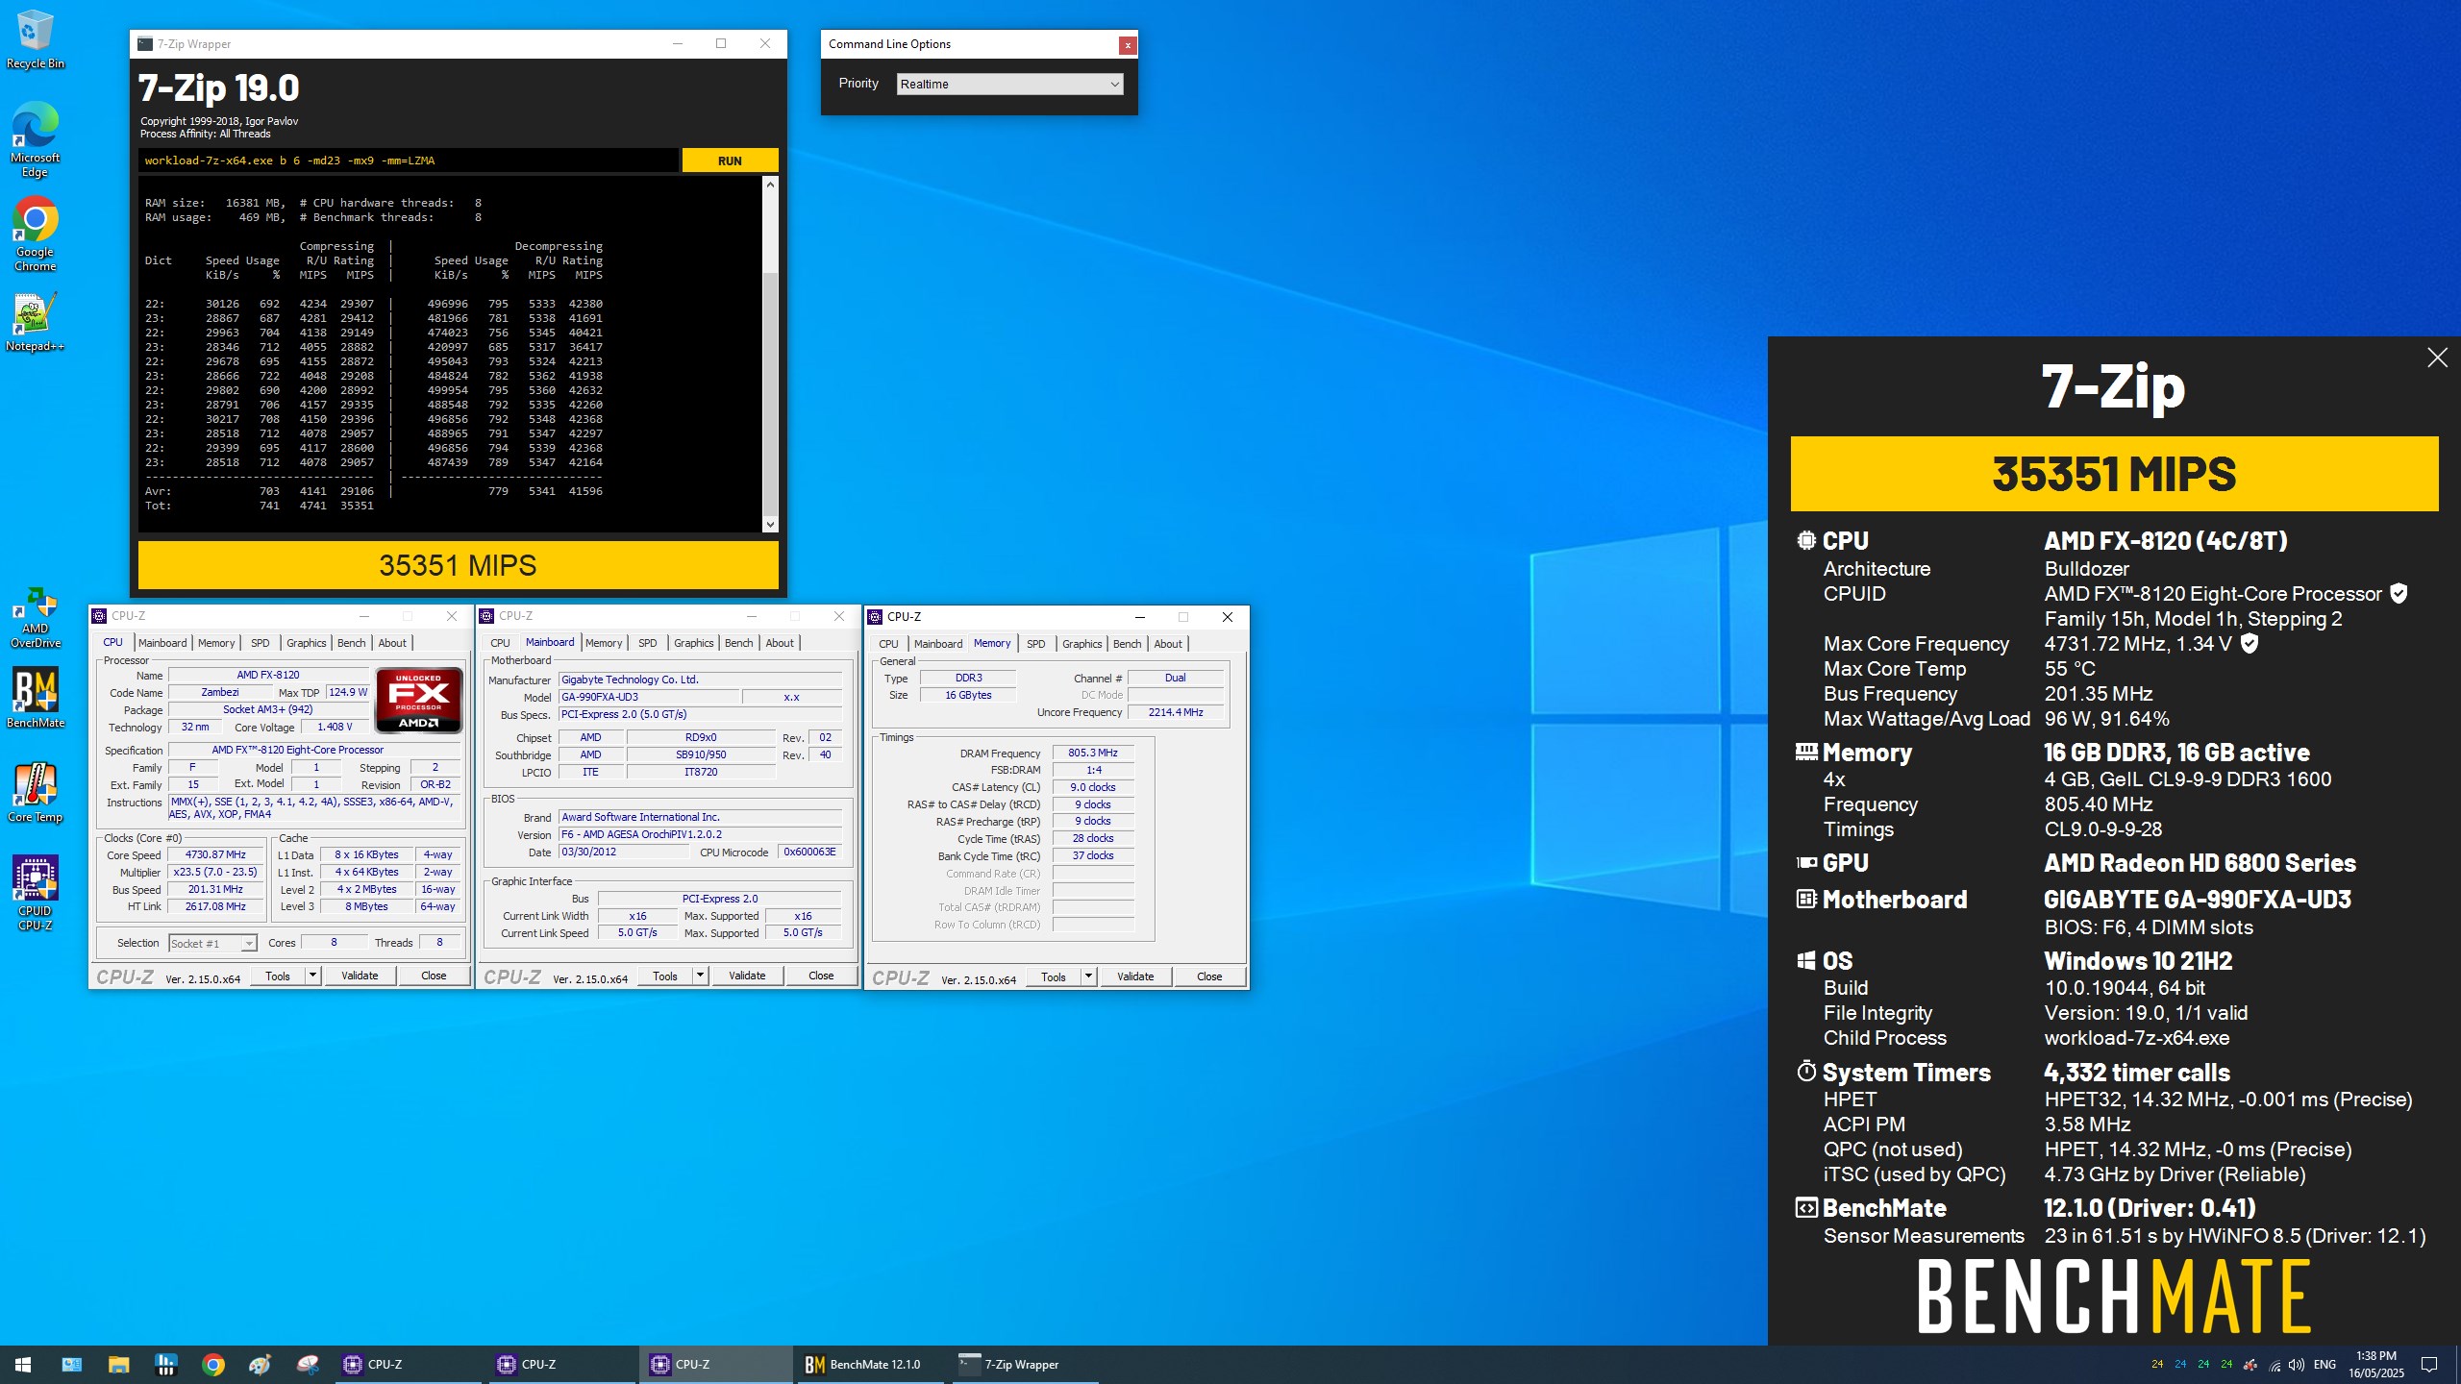Image resolution: width=2461 pixels, height=1384 pixels.
Task: Click Validate in the Memory CPU-Z window
Action: coord(1135,976)
